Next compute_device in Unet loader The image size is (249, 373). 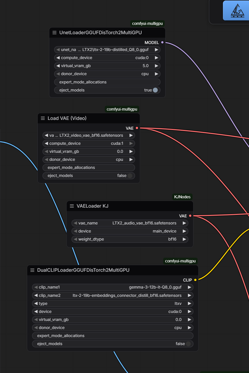tap(156, 58)
